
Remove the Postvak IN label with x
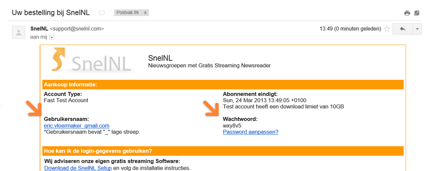point(145,13)
